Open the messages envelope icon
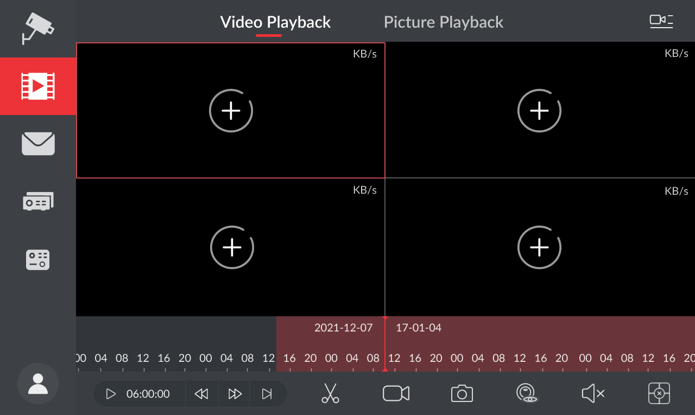This screenshot has height=415, width=695. (38, 144)
